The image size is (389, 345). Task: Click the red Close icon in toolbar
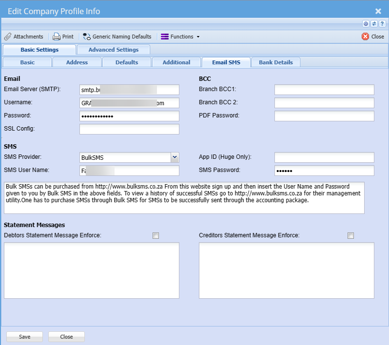(373, 37)
